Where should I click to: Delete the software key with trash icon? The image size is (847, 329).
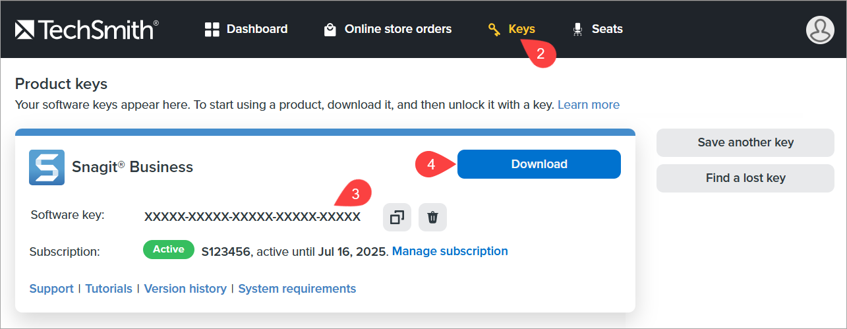[432, 218]
